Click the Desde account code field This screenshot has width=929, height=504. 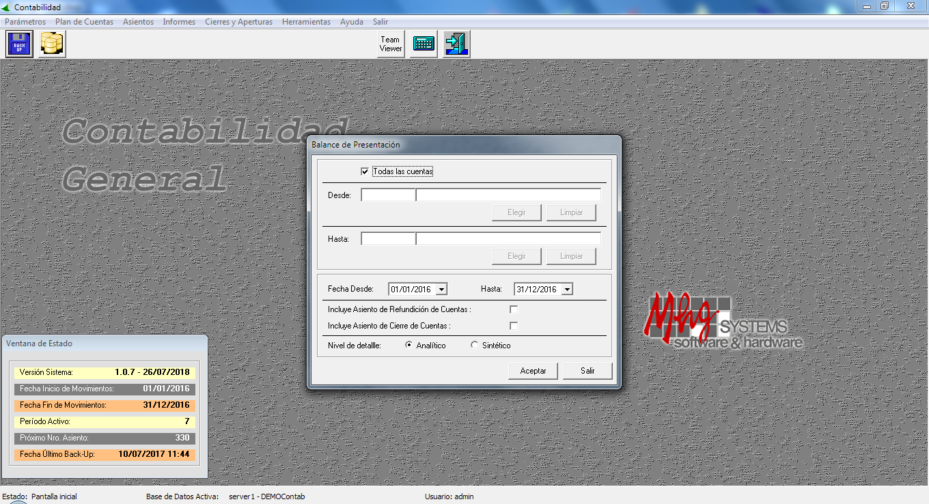388,195
